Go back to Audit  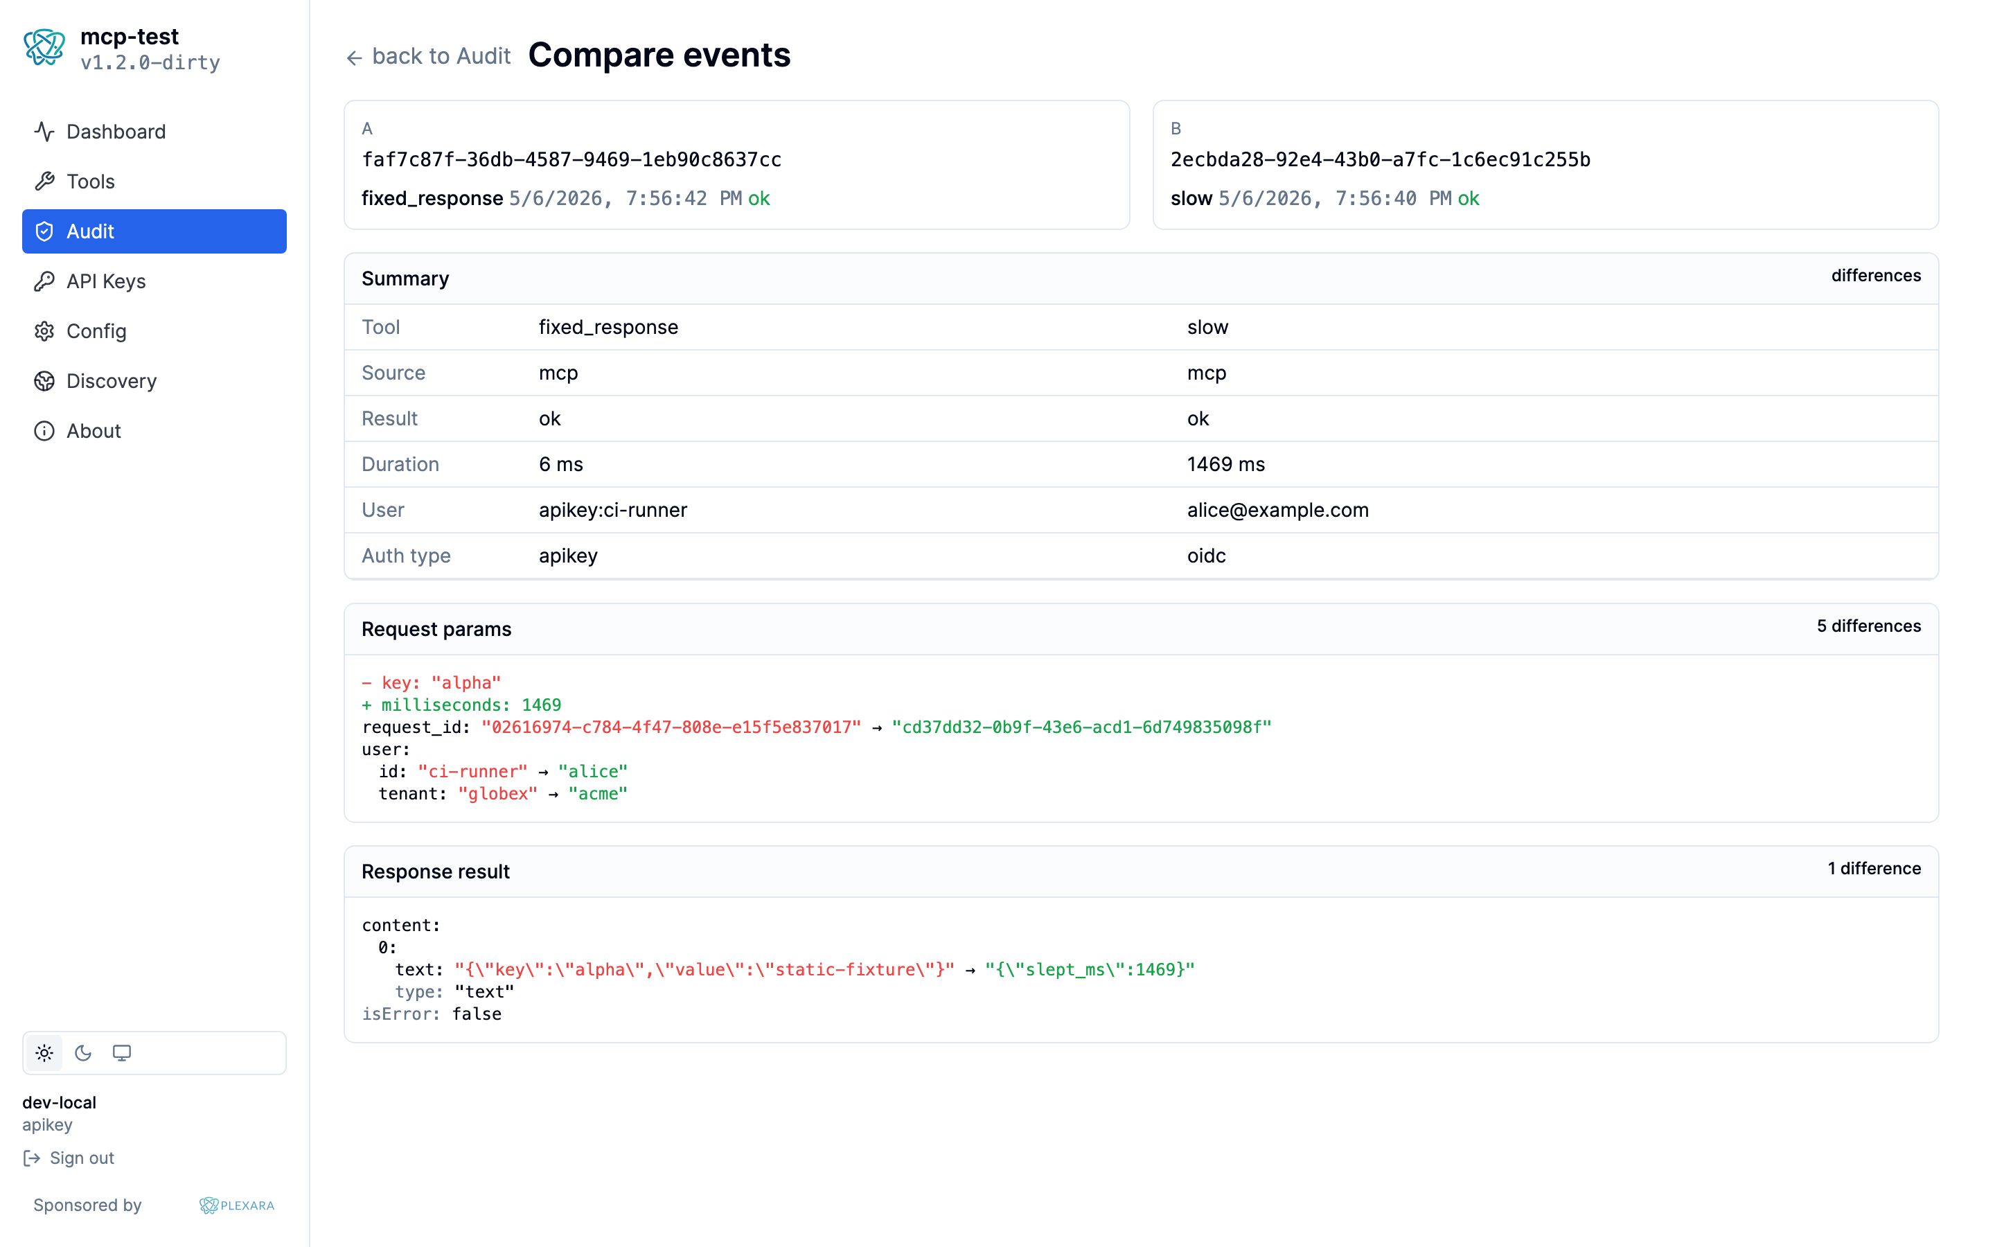pos(428,56)
